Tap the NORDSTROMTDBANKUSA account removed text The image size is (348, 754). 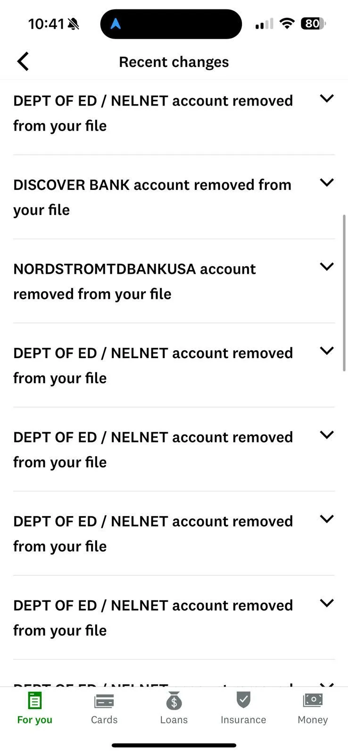tap(134, 281)
